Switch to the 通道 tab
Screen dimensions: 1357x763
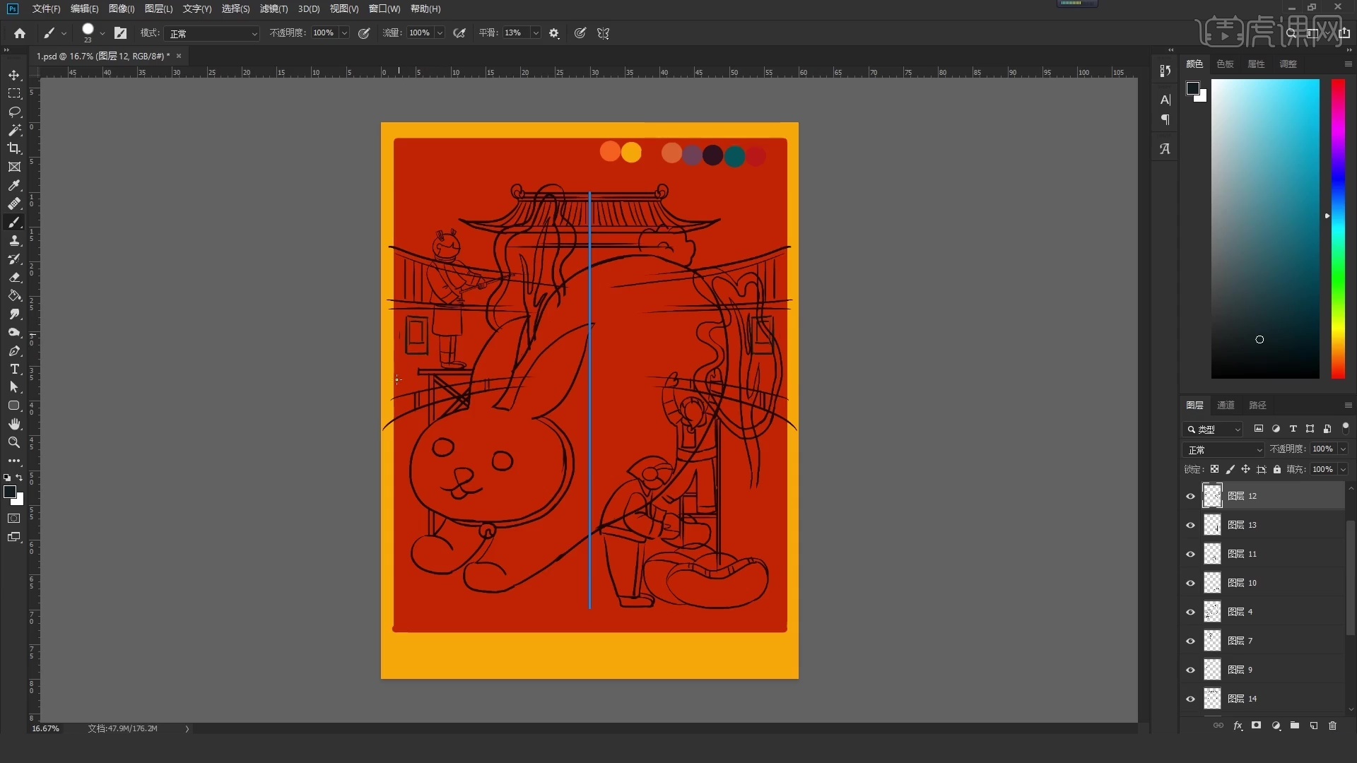(x=1226, y=405)
